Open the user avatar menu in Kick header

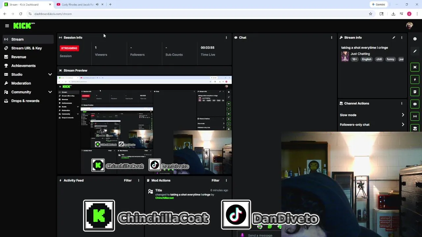point(409,26)
